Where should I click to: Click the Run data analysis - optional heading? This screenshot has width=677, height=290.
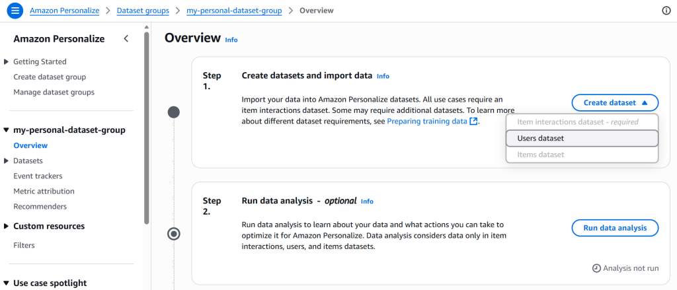299,201
